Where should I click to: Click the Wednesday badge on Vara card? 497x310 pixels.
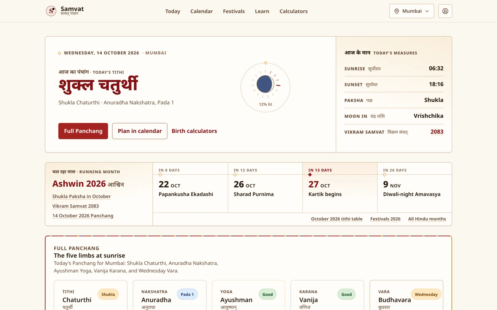pyautogui.click(x=426, y=294)
